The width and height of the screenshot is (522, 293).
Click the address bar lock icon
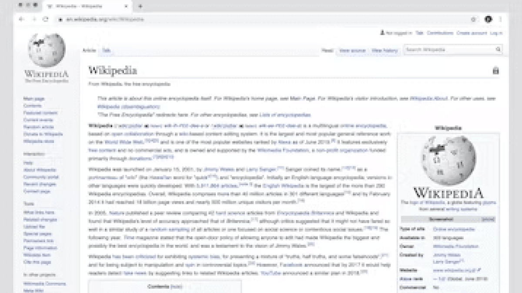(x=61, y=20)
